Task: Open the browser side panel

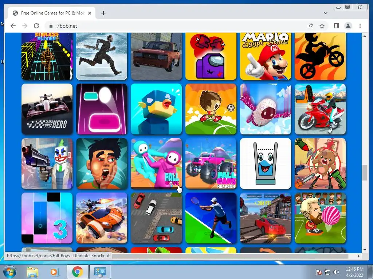Action: 336,26
